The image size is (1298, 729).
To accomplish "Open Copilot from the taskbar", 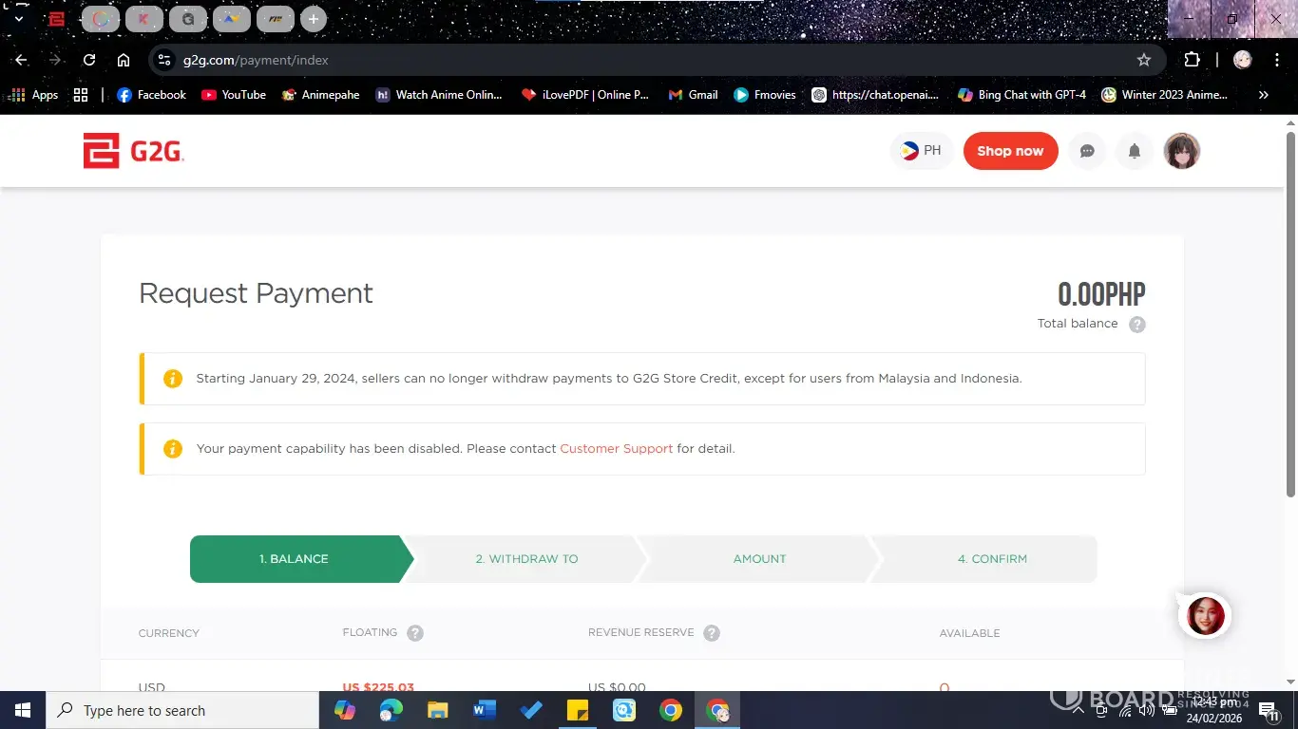I will (345, 710).
